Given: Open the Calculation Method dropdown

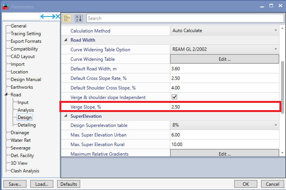Looking at the screenshot, I should coord(225,31).
